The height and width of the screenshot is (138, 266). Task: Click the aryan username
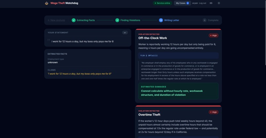point(195,3)
